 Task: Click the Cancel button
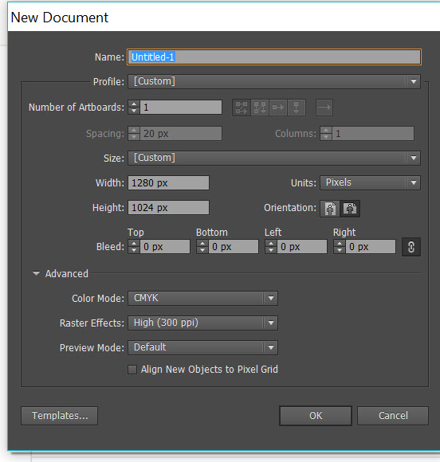tap(393, 416)
